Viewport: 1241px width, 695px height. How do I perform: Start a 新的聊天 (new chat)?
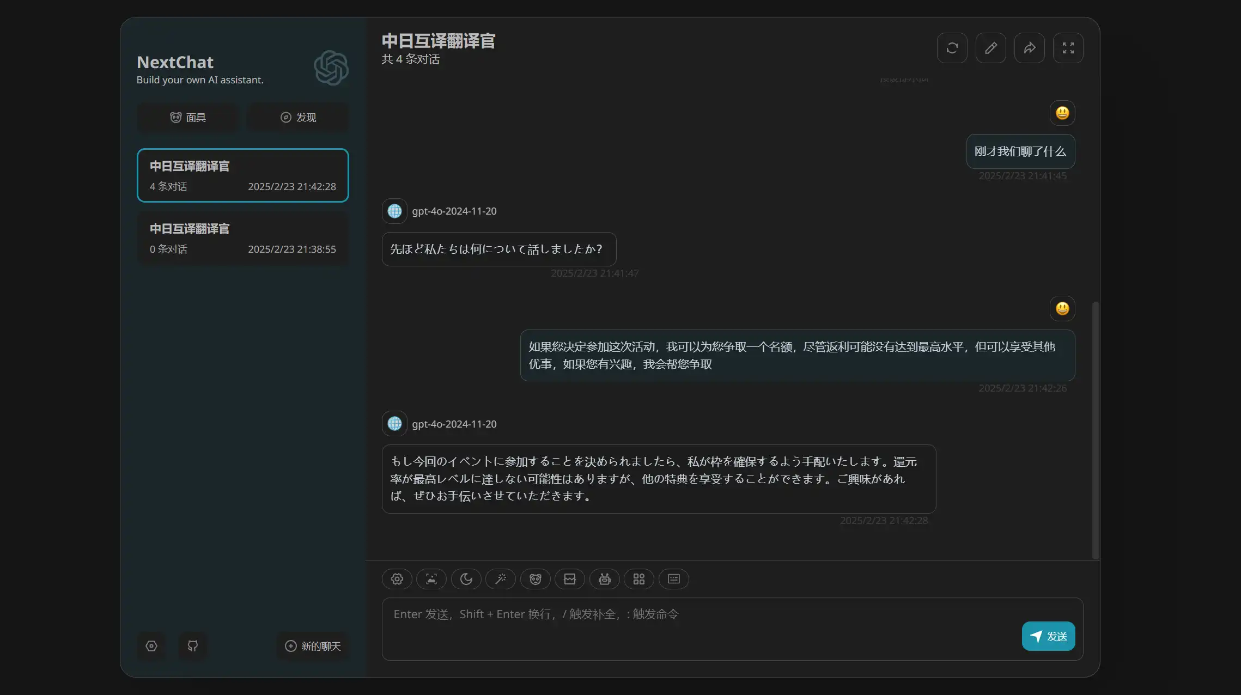(x=313, y=646)
